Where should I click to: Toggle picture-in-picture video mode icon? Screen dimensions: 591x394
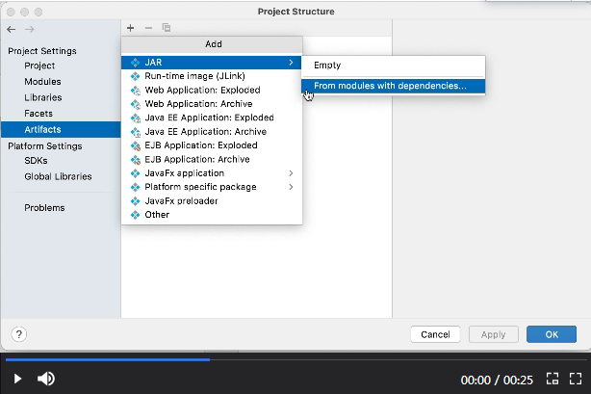(x=552, y=379)
